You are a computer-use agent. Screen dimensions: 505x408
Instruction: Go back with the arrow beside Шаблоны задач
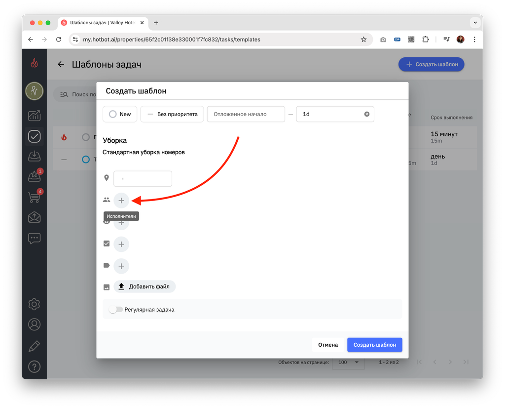[61, 65]
